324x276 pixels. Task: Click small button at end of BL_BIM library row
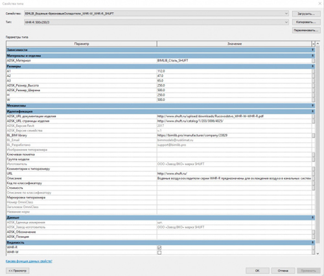[x=313, y=135]
